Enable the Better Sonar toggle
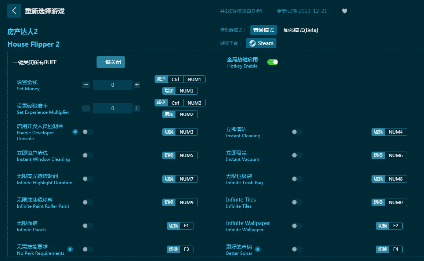Image resolution: width=424 pixels, height=261 pixels. (297, 249)
